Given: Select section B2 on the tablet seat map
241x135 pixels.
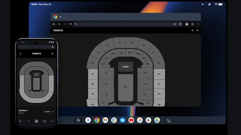Looking at the screenshot, I should (93, 84).
